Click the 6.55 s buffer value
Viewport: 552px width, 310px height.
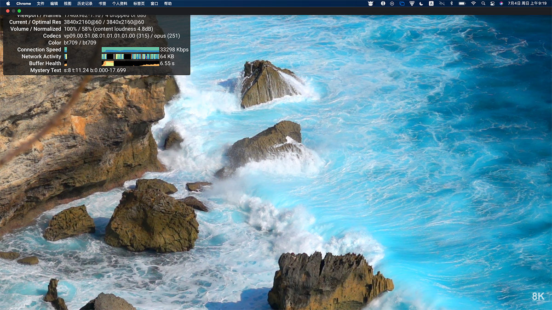point(167,63)
